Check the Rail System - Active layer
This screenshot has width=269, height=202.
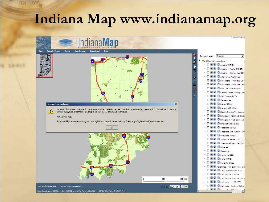tap(208, 174)
